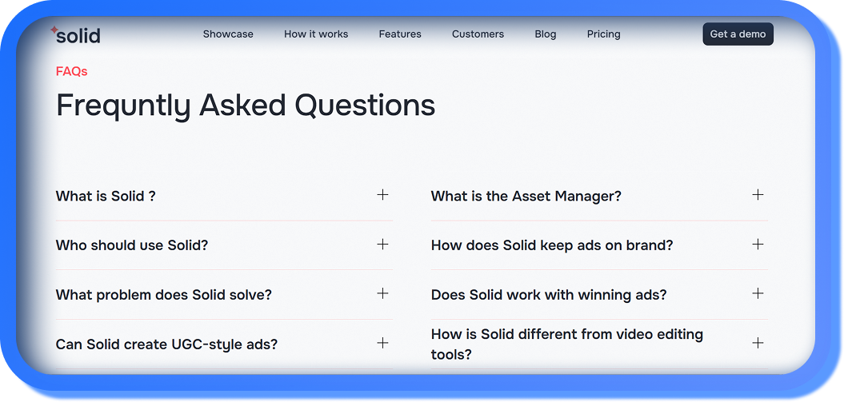Screen dimensions: 844x402
Task: Click question text What problem does Solid solve?
Action: pos(164,295)
